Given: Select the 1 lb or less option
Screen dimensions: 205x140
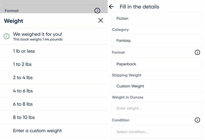Looking at the screenshot, I should coord(24,51).
